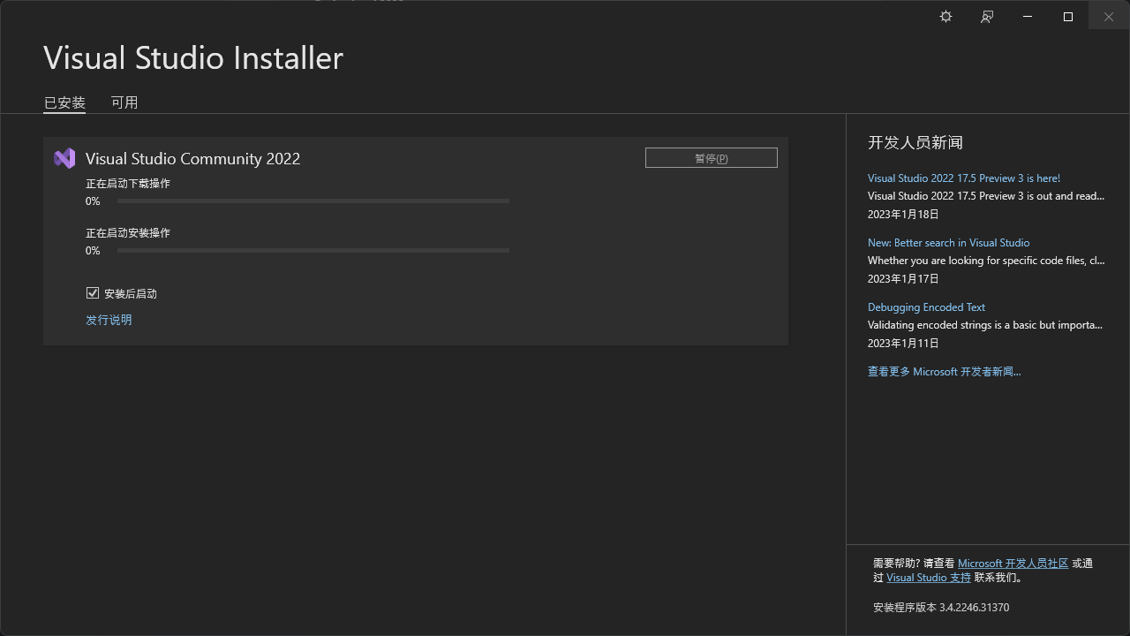Click 查看更多 Microsoft 开发者新闻 link
Viewport: 1130px width, 636px height.
944,371
